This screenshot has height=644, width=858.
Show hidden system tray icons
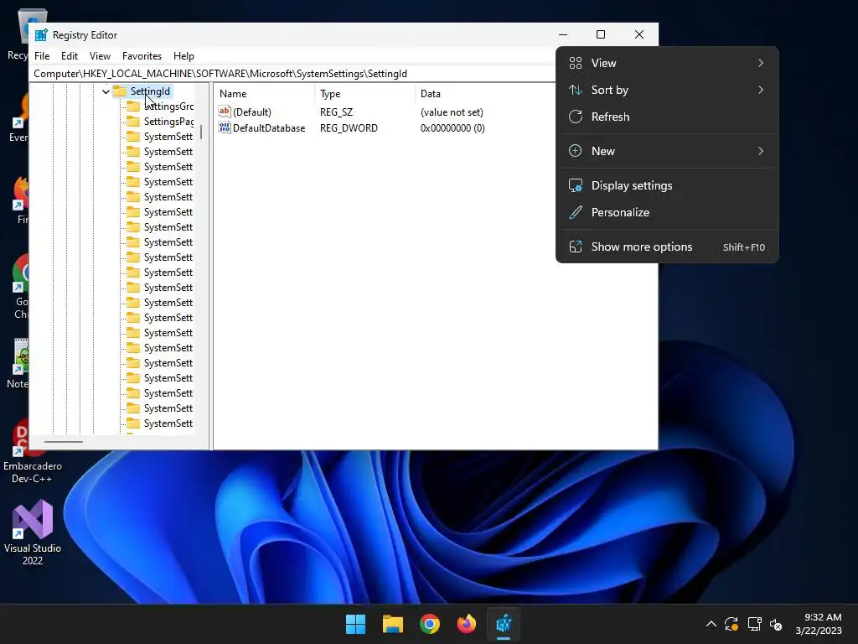(x=711, y=624)
